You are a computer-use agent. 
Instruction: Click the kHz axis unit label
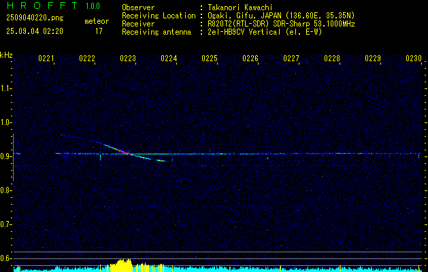(6, 55)
